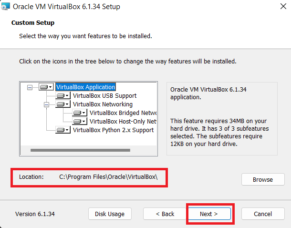
Task: Open VirtualBox Application feature drive icon
Action: (46, 87)
